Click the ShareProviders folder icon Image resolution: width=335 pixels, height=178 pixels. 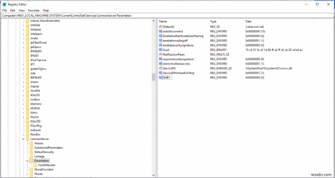[x=31, y=170]
